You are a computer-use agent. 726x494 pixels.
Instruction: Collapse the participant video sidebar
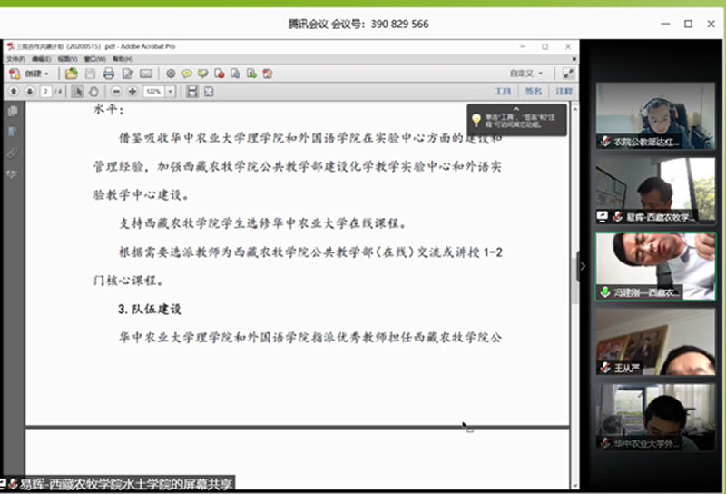point(583,266)
